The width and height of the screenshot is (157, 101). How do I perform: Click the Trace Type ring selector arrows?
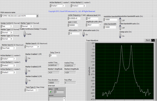[x=25, y=90]
